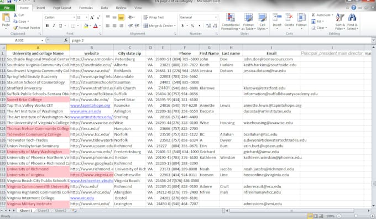The width and height of the screenshot is (376, 219).
Task: Open www.aiw.aii.edu link
Action: (x=86, y=111)
